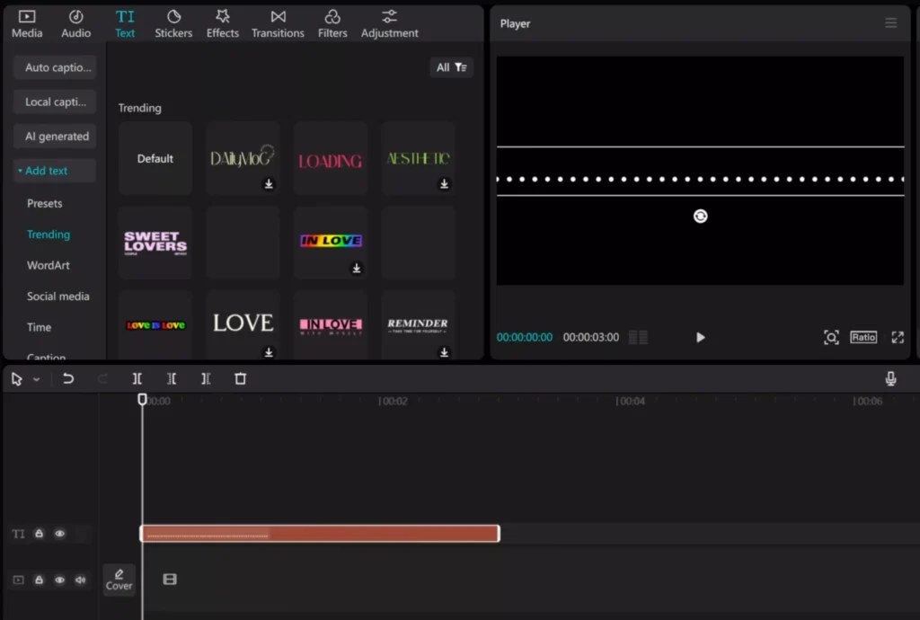Switch to the Stickers tab

click(x=173, y=24)
